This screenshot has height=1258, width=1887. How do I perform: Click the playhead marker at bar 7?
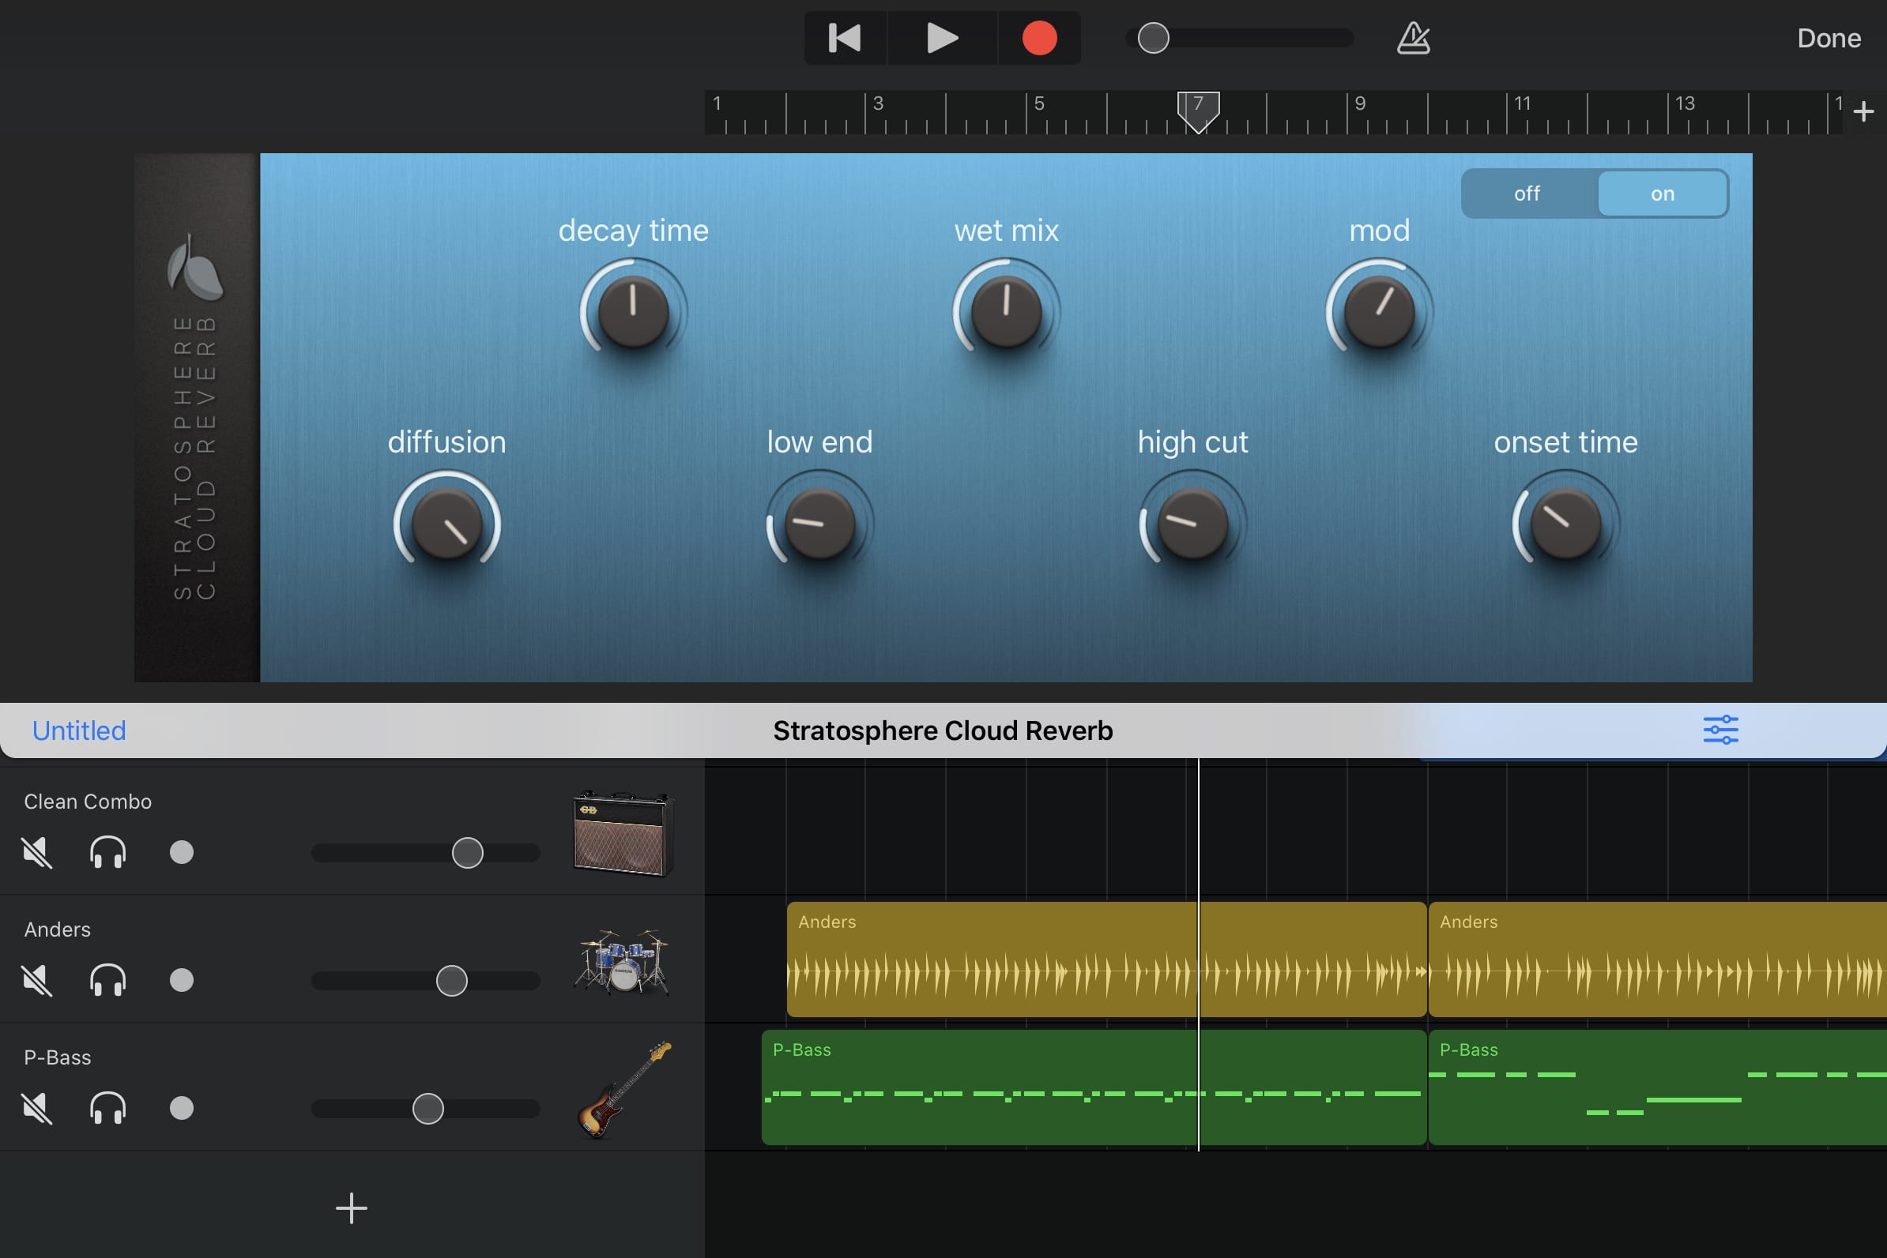tap(1198, 111)
